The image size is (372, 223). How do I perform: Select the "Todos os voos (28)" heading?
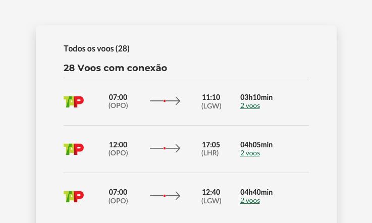[x=96, y=48]
